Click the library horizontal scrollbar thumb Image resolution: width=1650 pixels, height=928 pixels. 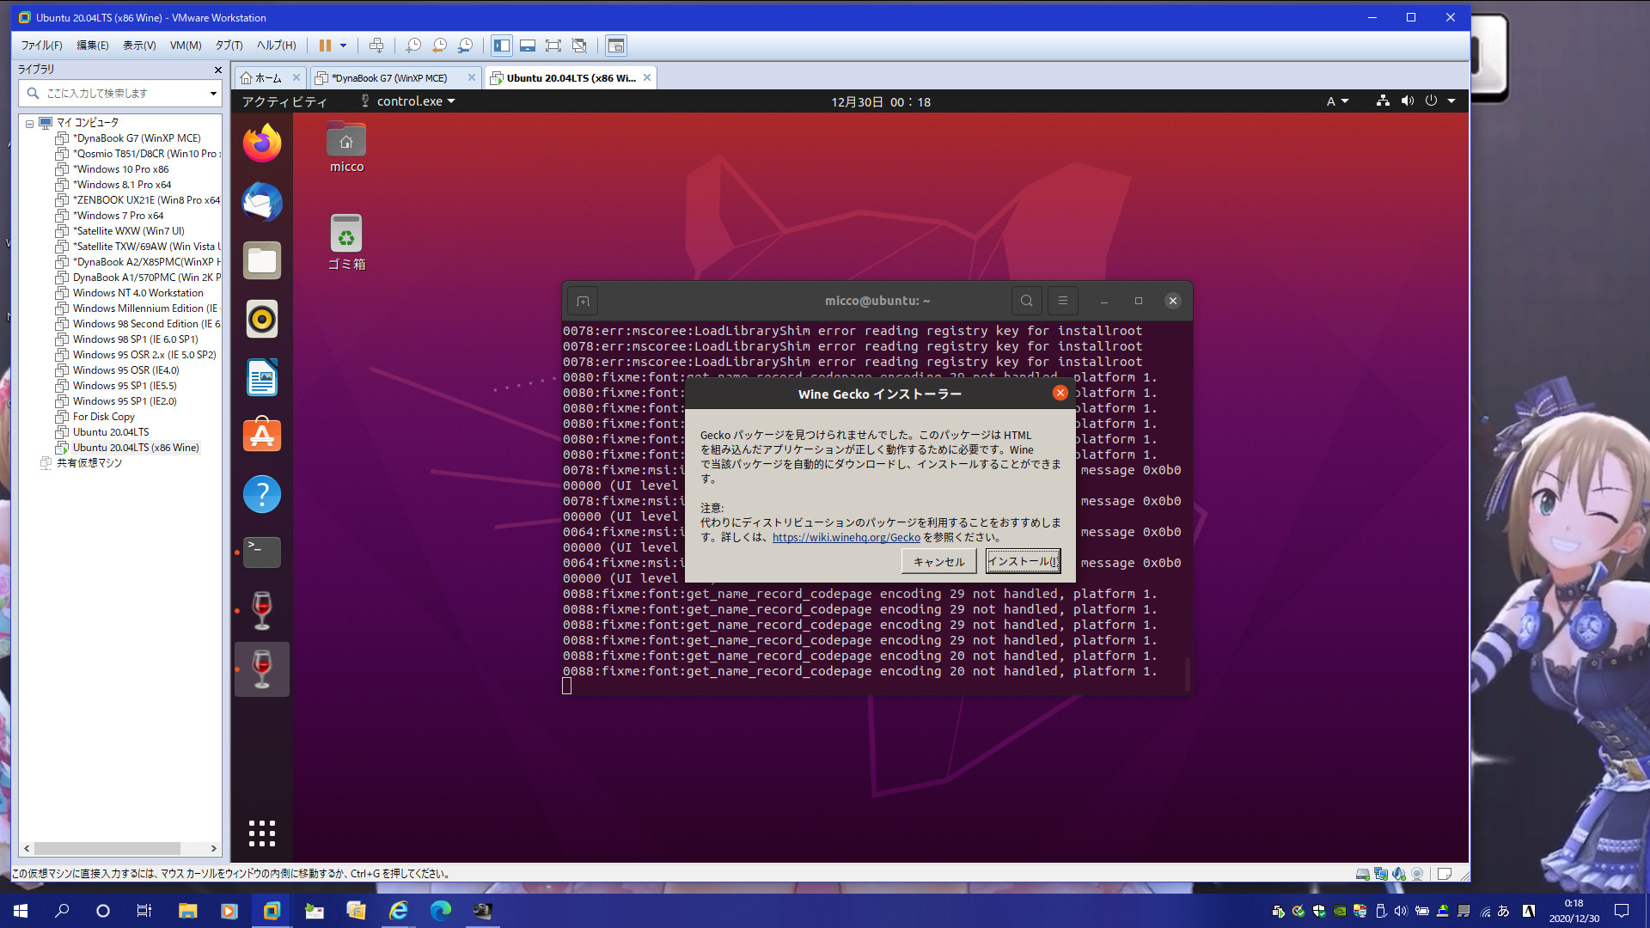coord(107,848)
